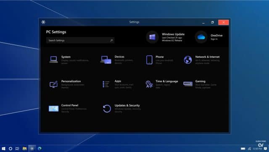
Task: Click the gear icon in Settings title bar
Action: click(43, 22)
